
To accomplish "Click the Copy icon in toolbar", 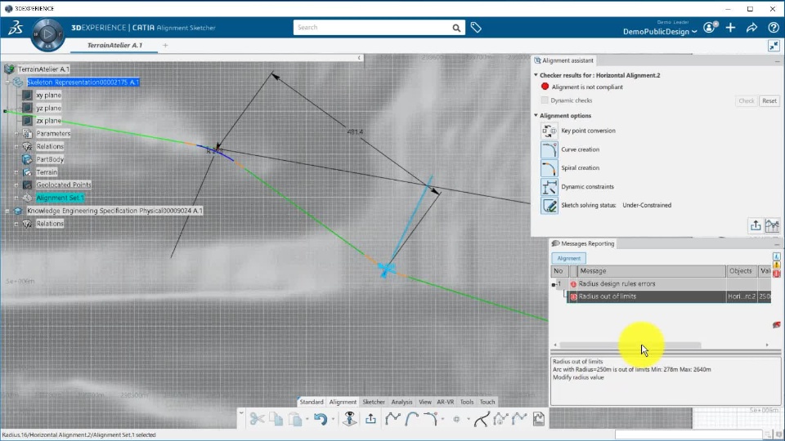I will 276,419.
